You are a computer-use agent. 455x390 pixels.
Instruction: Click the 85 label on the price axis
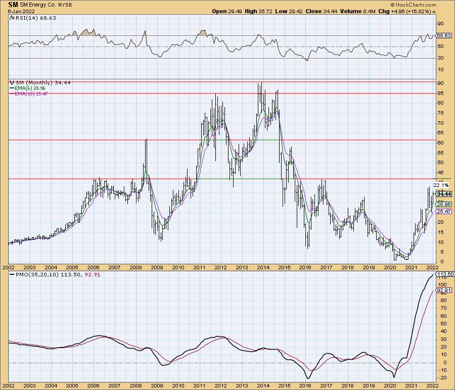(x=440, y=93)
